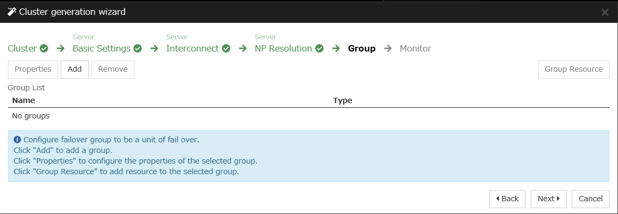Open the Group Resource dialog
The height and width of the screenshot is (214, 618).
[x=573, y=69]
